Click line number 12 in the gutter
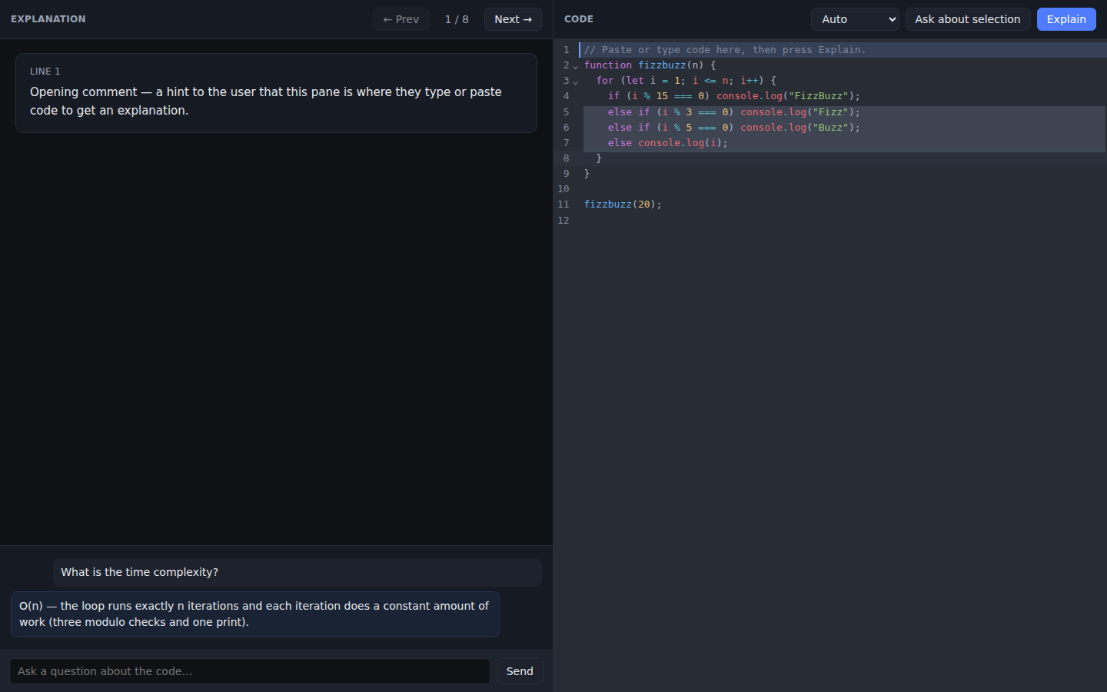 pos(563,221)
